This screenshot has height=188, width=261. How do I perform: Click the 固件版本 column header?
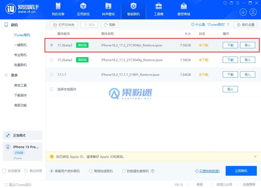click(x=64, y=34)
